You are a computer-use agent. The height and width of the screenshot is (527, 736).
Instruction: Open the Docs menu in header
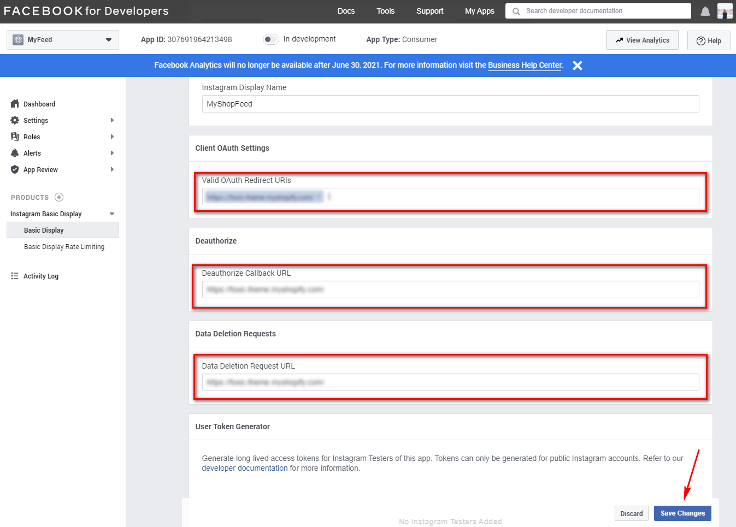(346, 11)
